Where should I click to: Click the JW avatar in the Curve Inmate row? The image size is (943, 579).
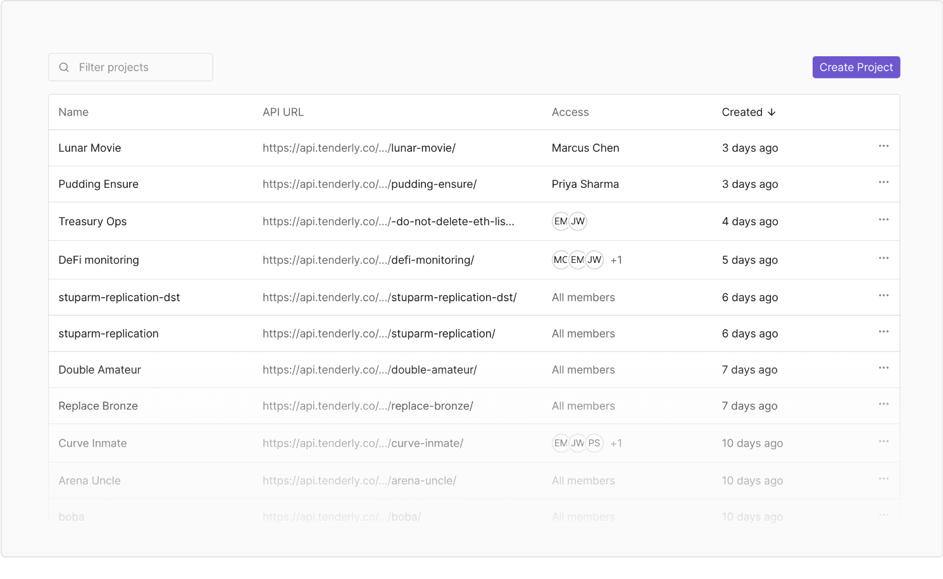[x=577, y=443]
